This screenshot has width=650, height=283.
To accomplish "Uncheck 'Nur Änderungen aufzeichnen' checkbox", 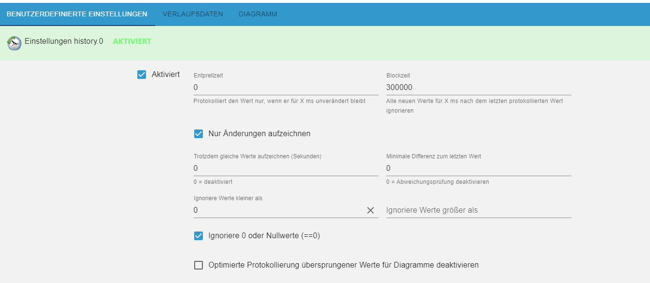I will pyautogui.click(x=199, y=134).
